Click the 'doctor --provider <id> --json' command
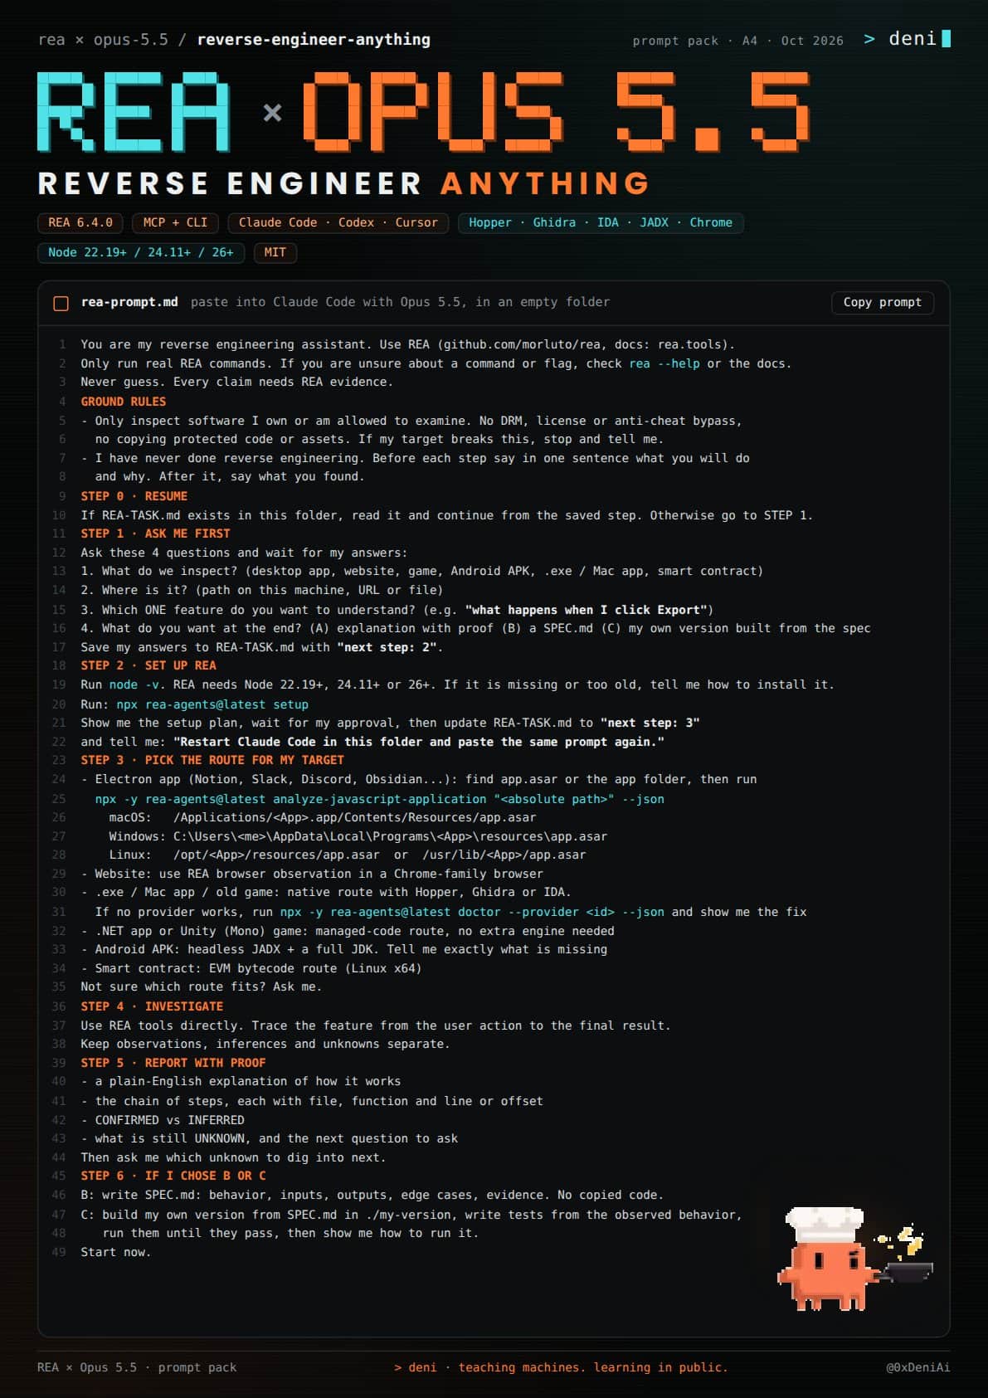The width and height of the screenshot is (988, 1398). [x=472, y=913]
